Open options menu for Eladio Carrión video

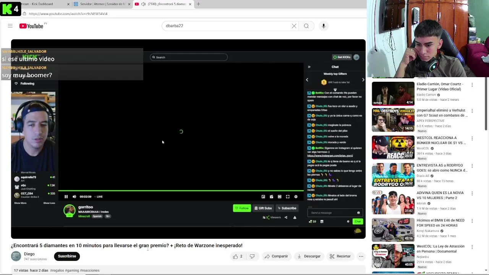[472, 85]
